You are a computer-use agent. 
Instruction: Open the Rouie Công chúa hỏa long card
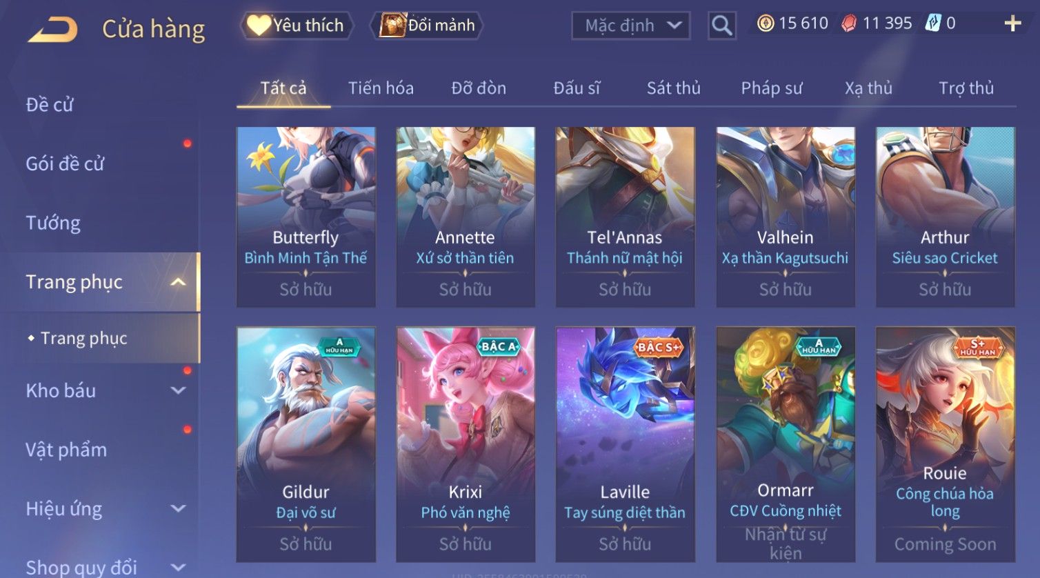tap(945, 444)
